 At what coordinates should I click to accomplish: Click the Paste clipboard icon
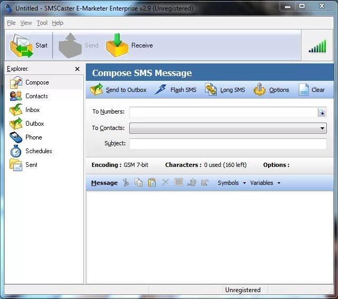point(152,182)
